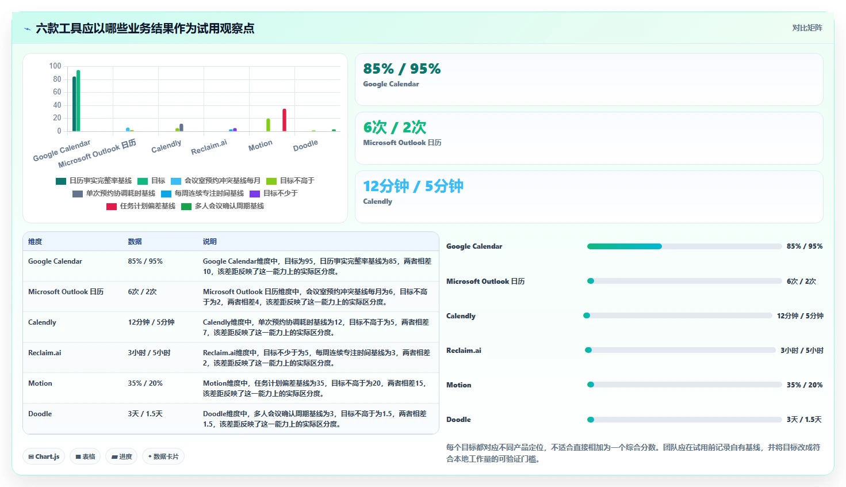Toggle legend swatch for 会议室预约冲突基线每月
The image size is (846, 487).
click(176, 181)
